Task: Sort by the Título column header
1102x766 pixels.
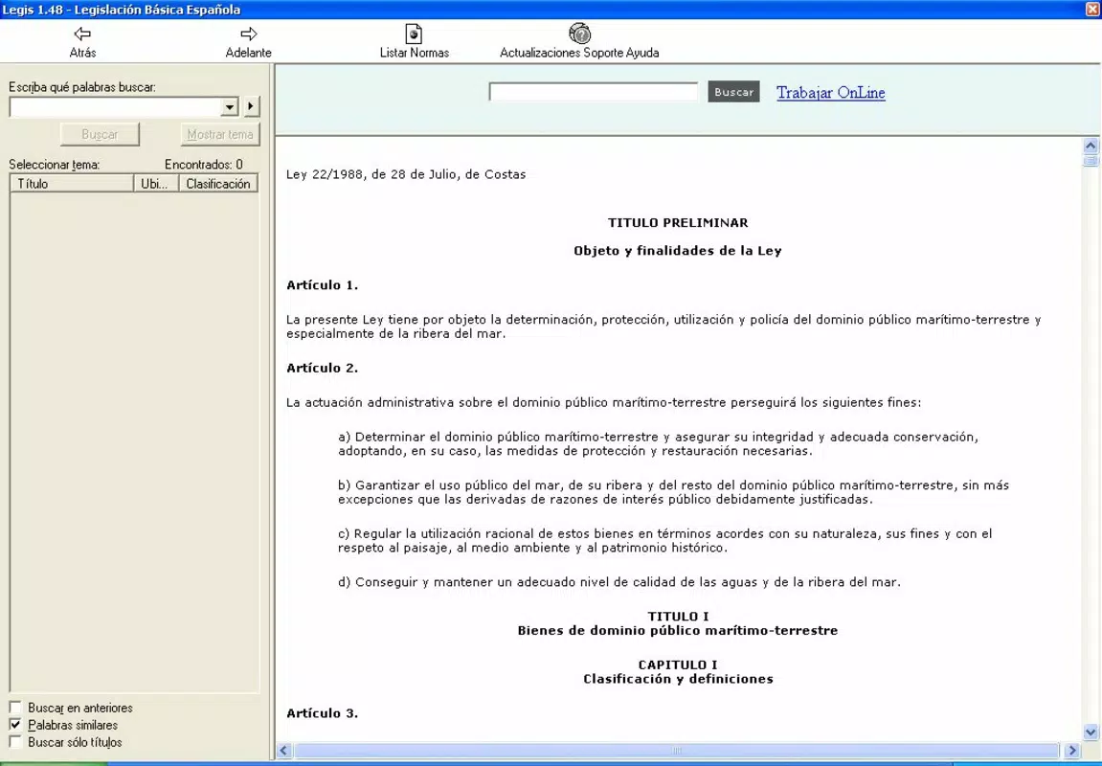Action: 72,184
